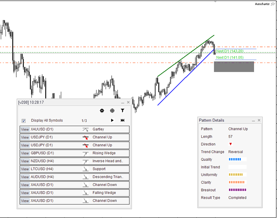The width and height of the screenshot is (277, 218).
Task: Skip to last page of patterns
Action: click(123, 121)
